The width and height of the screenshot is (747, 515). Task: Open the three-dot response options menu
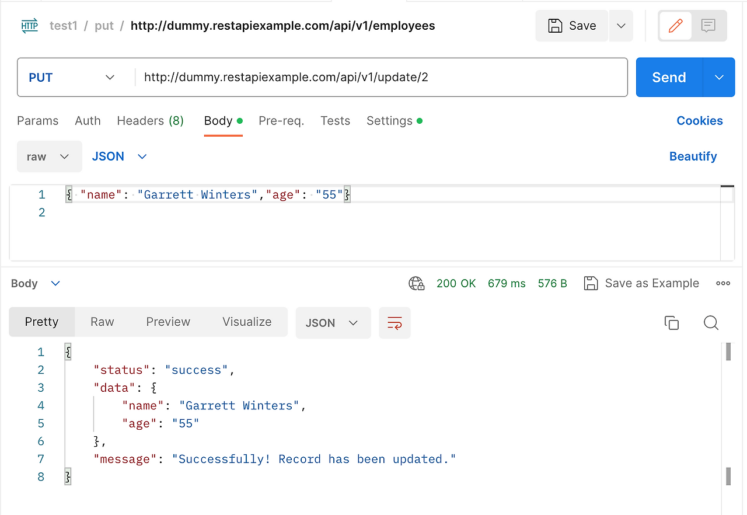coord(723,284)
